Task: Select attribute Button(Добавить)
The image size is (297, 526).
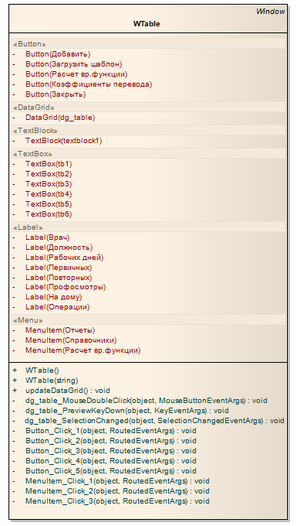Action: [x=58, y=54]
